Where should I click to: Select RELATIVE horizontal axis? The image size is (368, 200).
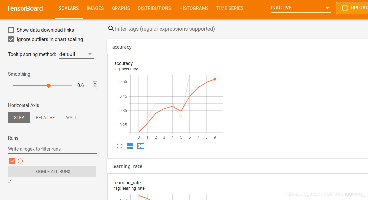click(x=45, y=117)
